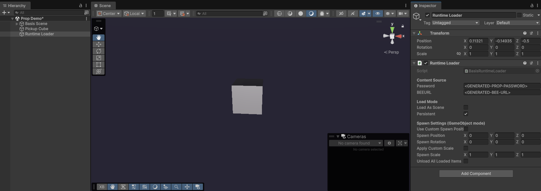Open Transform component help icon
This screenshot has width=541, height=191.
click(x=525, y=33)
